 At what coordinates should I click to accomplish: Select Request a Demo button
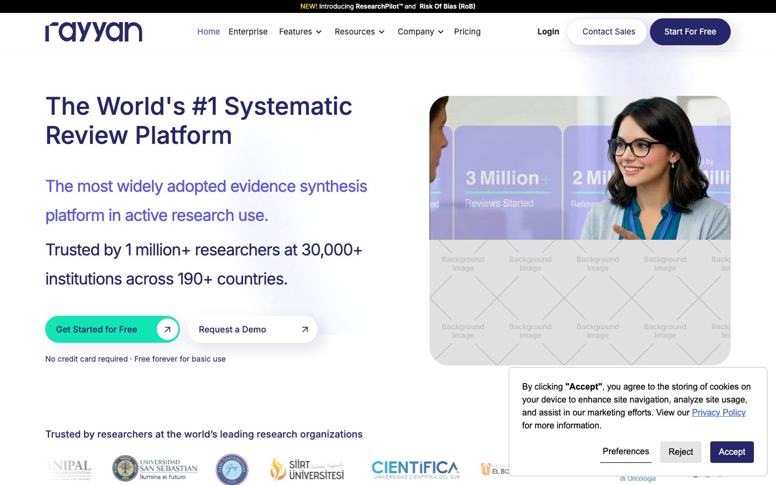point(253,329)
